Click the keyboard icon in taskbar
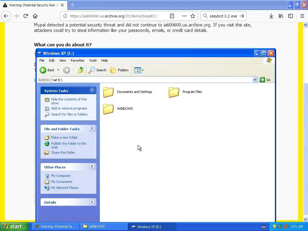 [263, 227]
